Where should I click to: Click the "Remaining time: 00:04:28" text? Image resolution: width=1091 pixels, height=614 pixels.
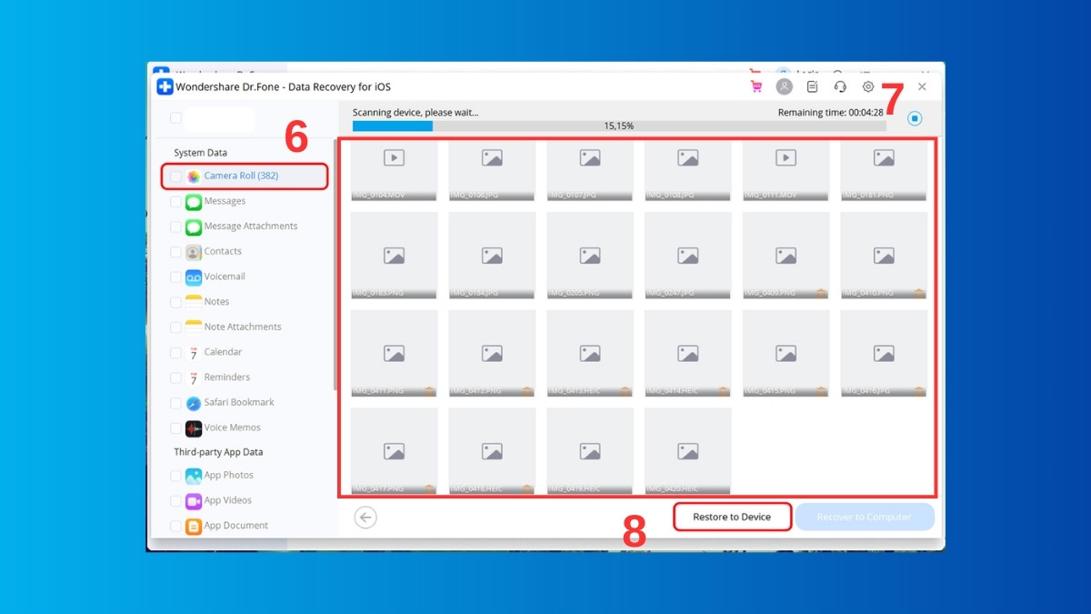tap(830, 113)
